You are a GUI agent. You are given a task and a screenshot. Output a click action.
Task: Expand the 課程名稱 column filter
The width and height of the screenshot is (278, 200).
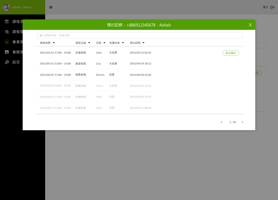point(89,43)
